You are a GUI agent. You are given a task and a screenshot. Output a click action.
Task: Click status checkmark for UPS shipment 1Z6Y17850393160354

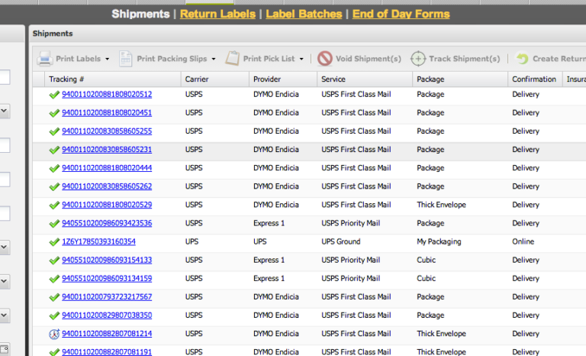(54, 242)
